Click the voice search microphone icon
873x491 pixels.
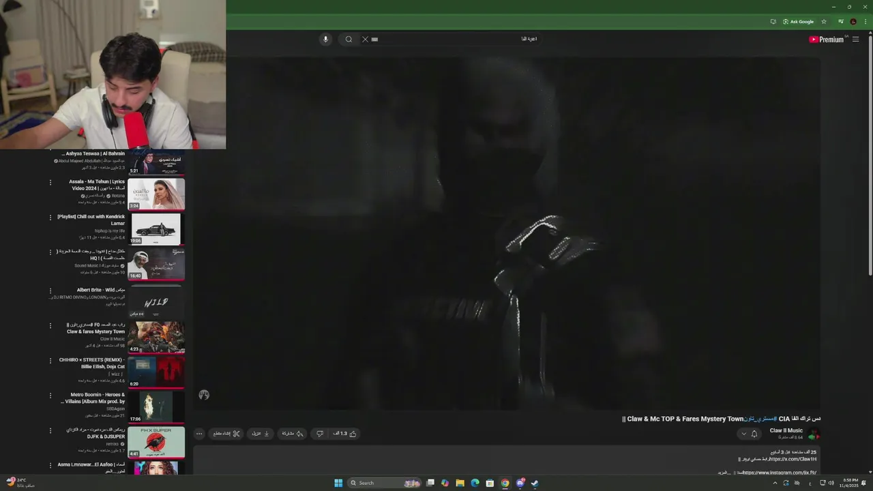(x=325, y=39)
